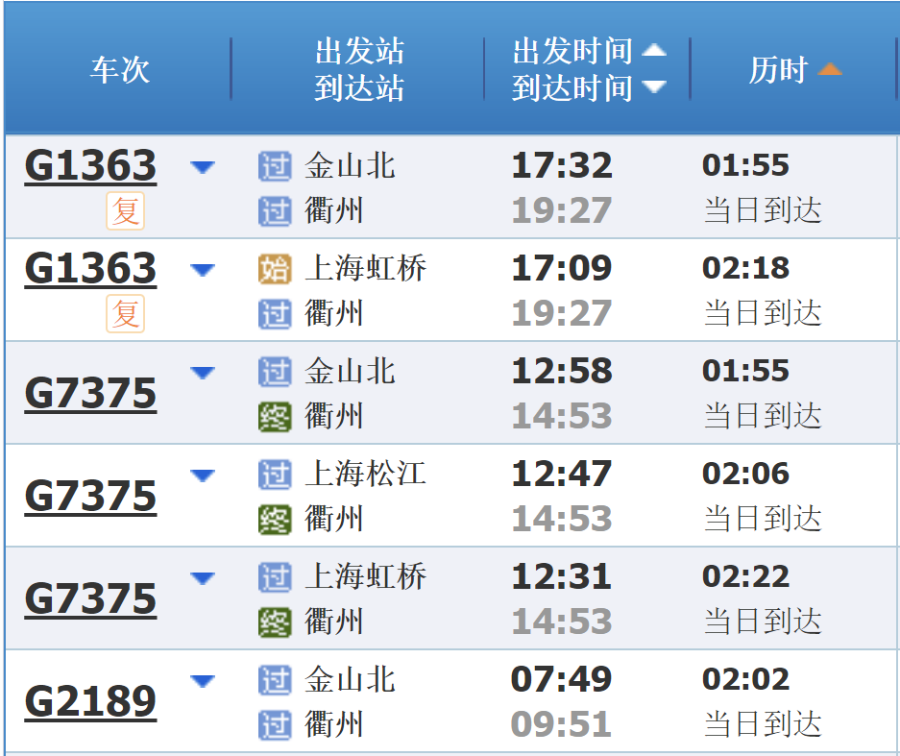Click the "过" pass icon beside 上海松江
The width and height of the screenshot is (900, 756).
point(274,474)
